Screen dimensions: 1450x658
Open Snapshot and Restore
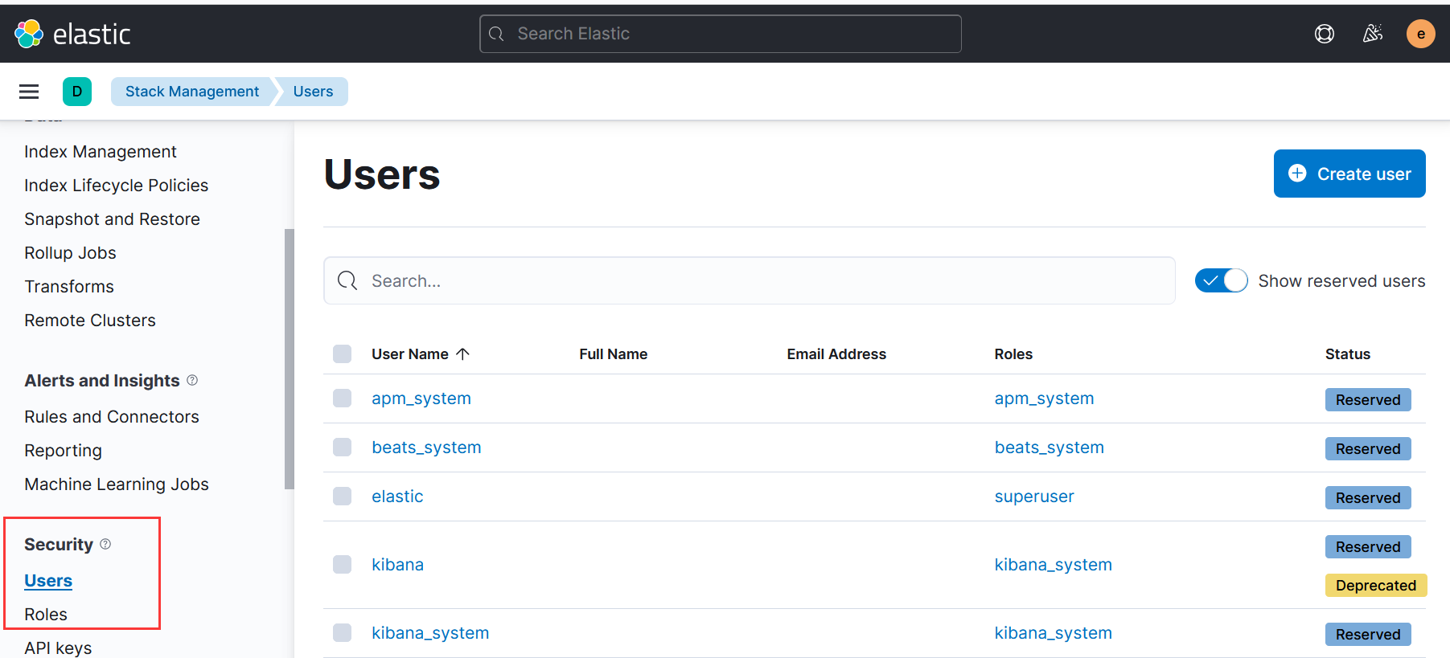[113, 219]
